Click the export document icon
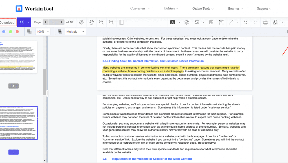 [275, 22]
